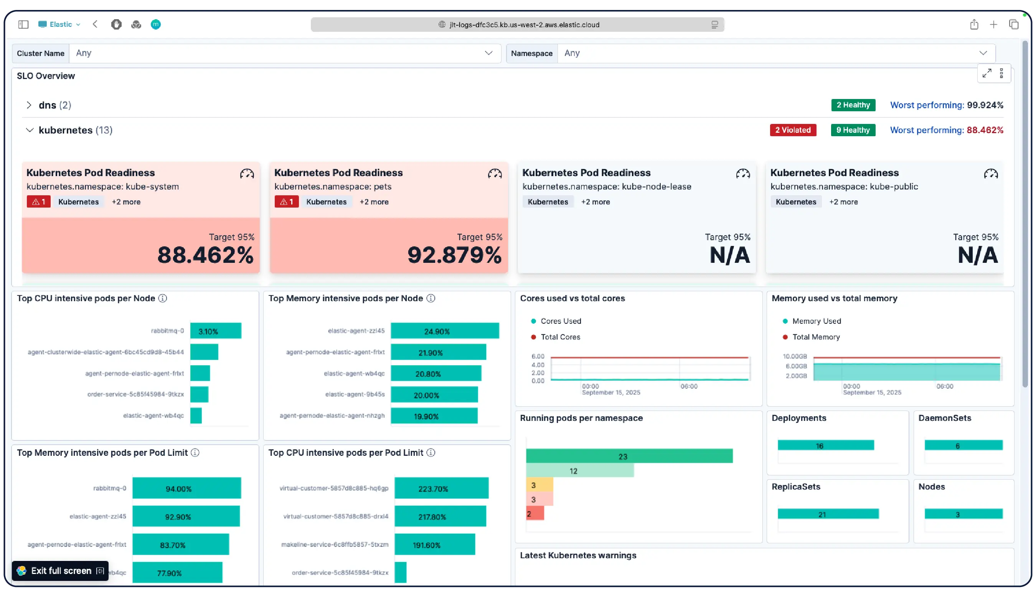Image resolution: width=1036 pixels, height=597 pixels.
Task: Open a new tab with the plus icon
Action: click(994, 24)
